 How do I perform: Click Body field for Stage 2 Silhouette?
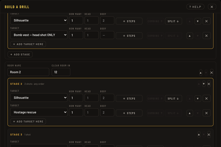click(107, 98)
